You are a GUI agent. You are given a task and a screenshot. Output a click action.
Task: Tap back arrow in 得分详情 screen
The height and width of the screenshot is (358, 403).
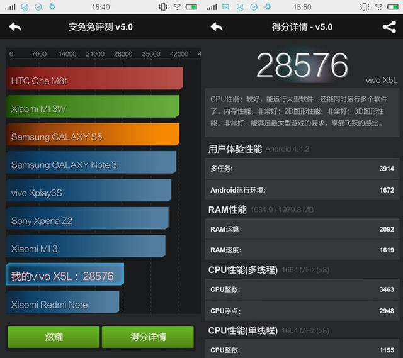[x=217, y=26]
